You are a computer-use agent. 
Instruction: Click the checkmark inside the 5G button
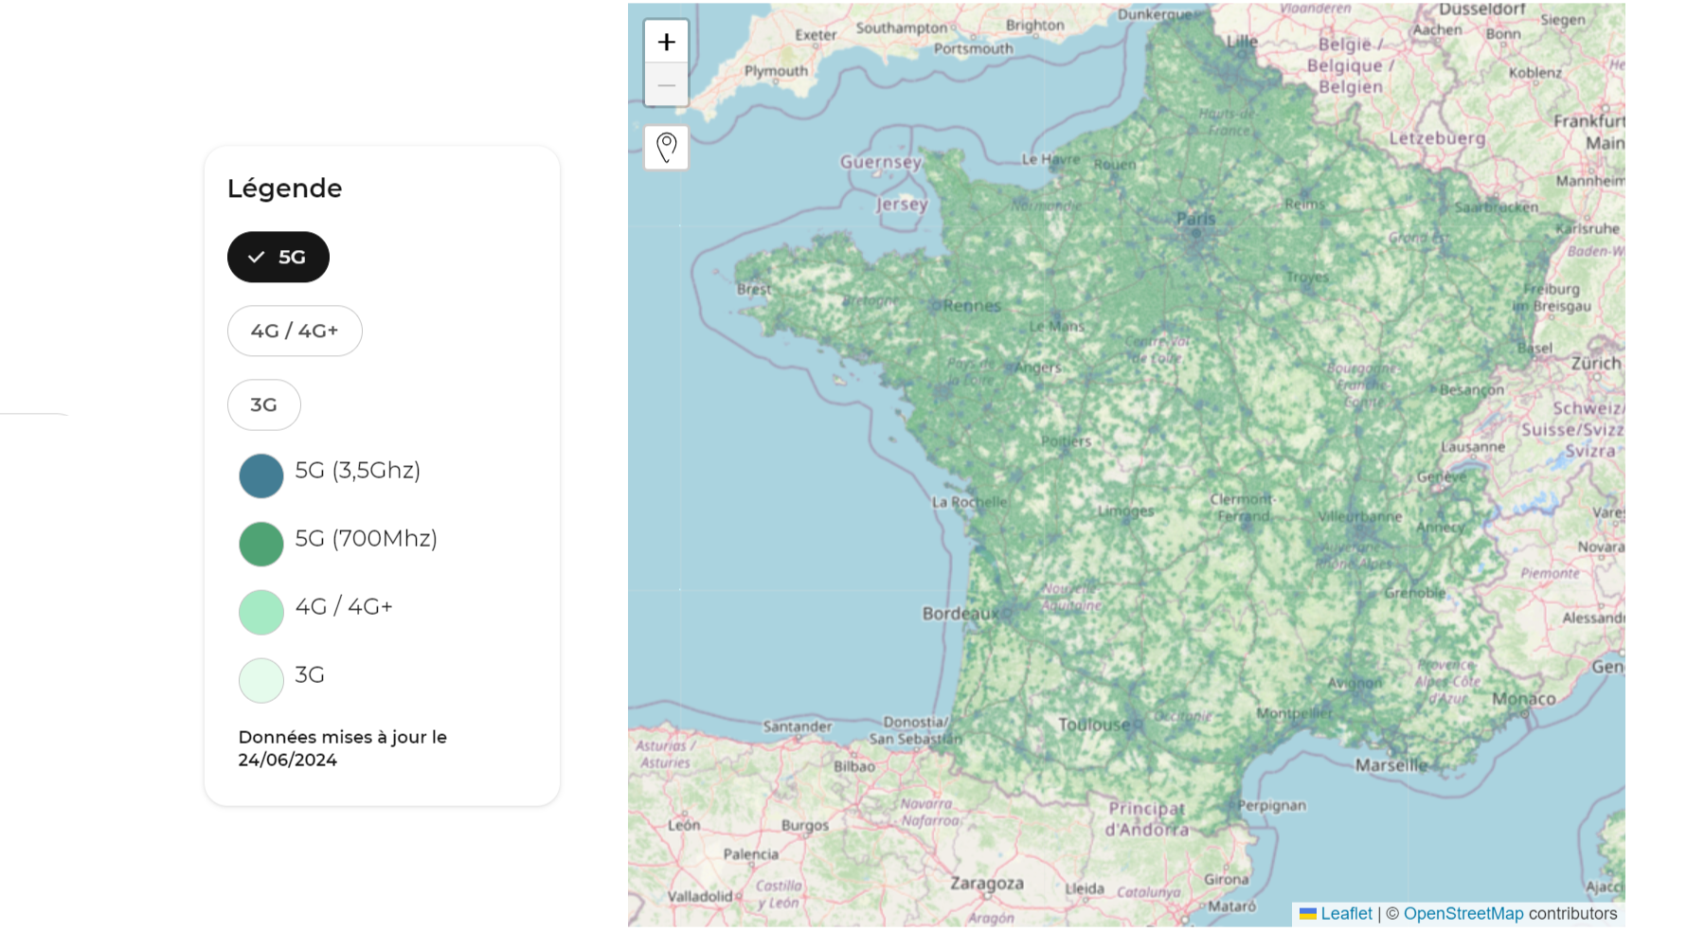click(256, 256)
